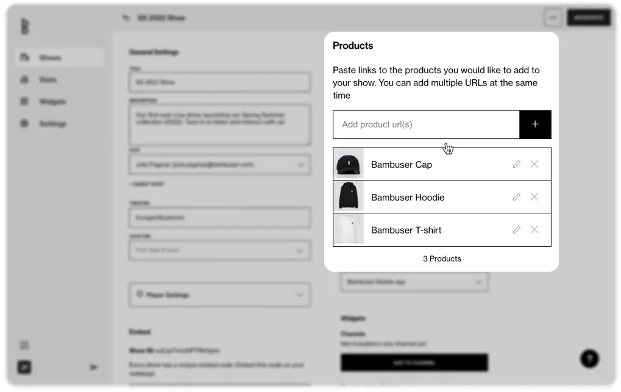621x392 pixels.
Task: Expand the Player Settings section
Action: click(x=220, y=295)
